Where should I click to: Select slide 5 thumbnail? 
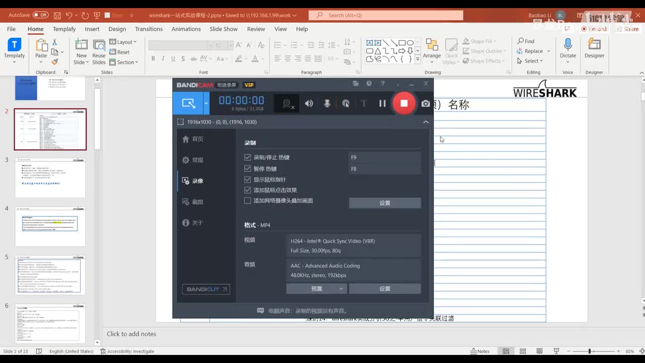50,275
